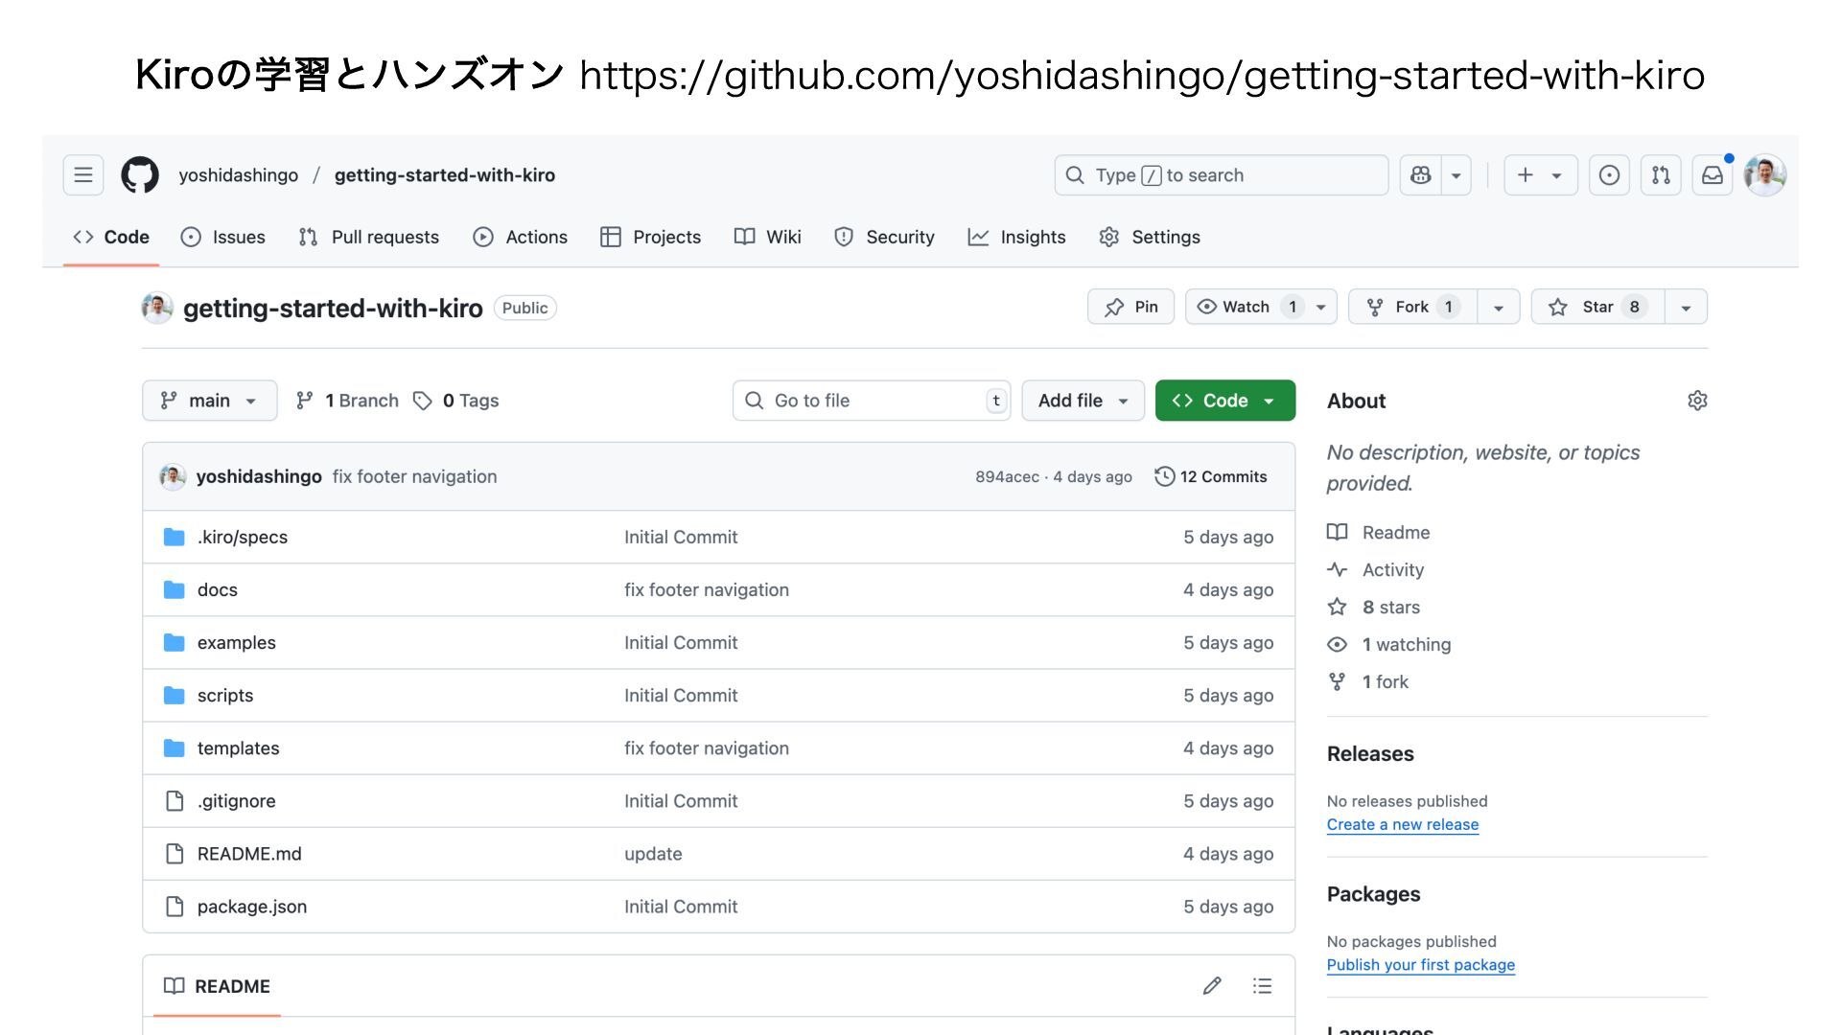Open commit hash 894acec
The height and width of the screenshot is (1035, 1841).
(1007, 476)
